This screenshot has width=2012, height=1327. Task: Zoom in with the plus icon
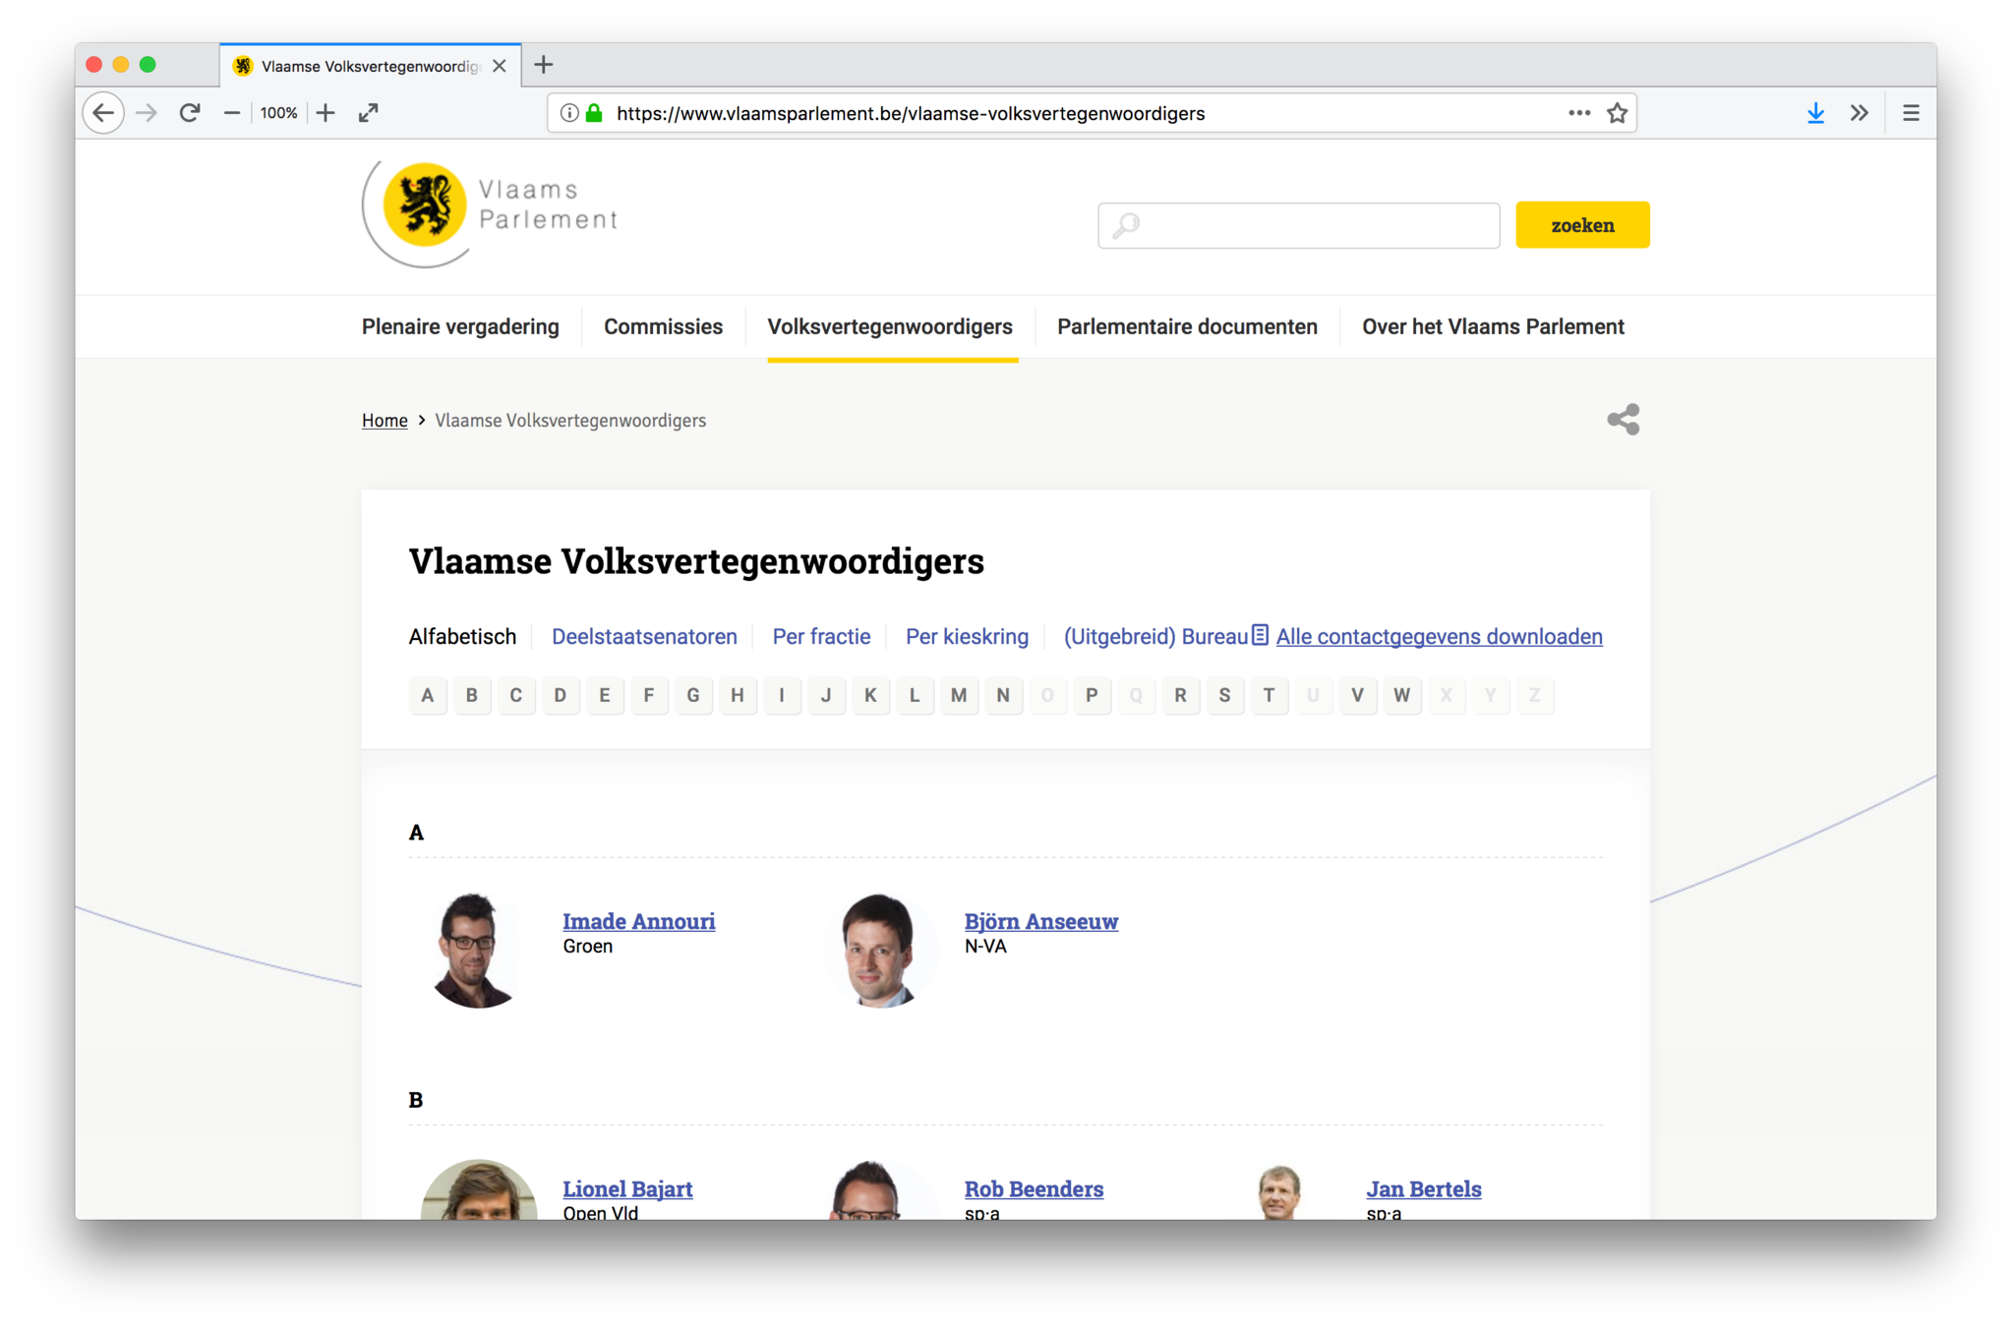(325, 113)
